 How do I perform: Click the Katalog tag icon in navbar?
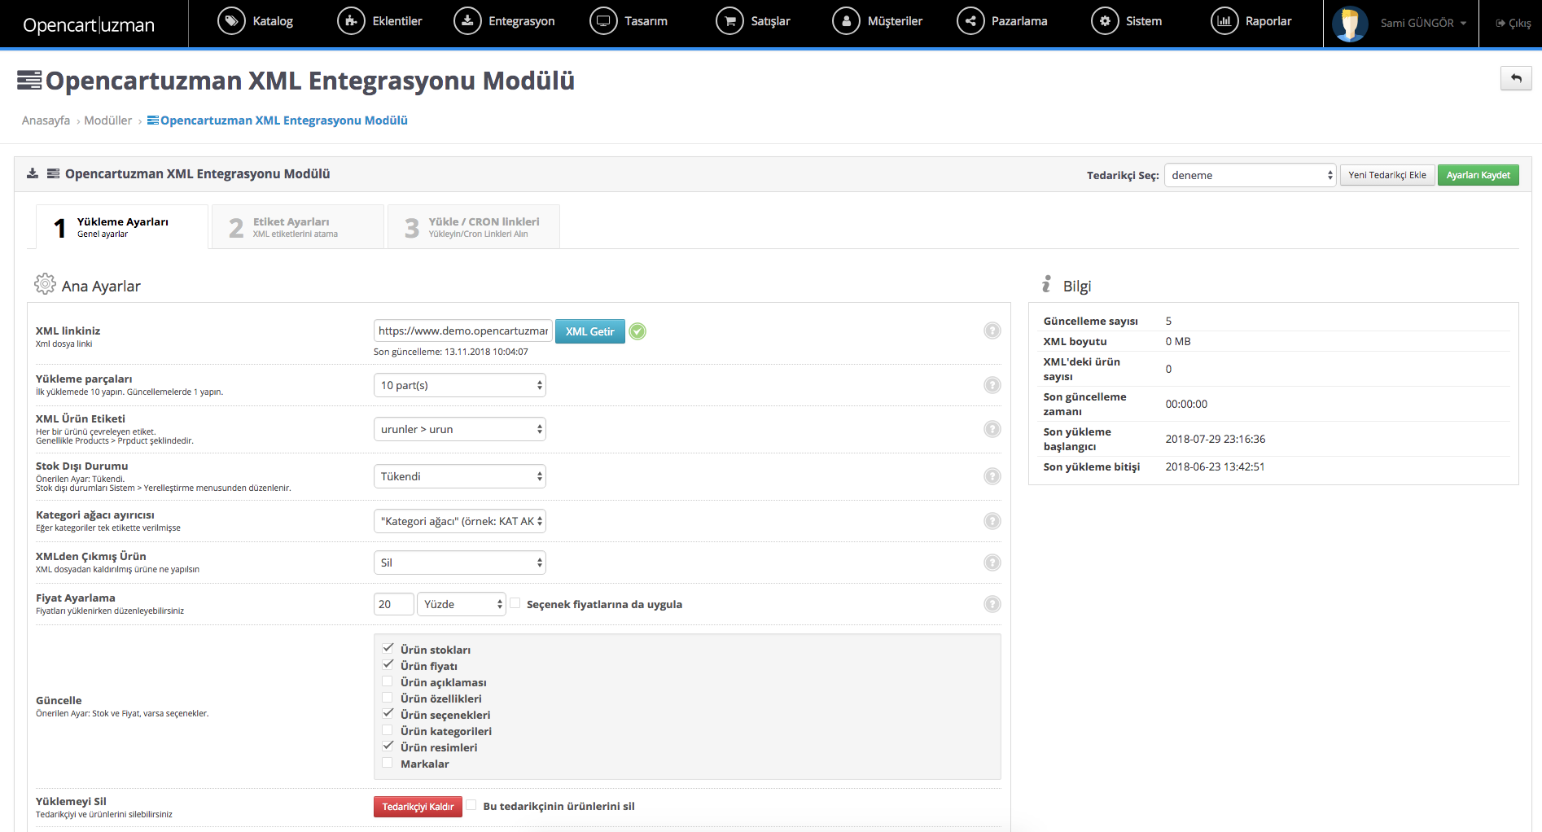click(x=231, y=21)
